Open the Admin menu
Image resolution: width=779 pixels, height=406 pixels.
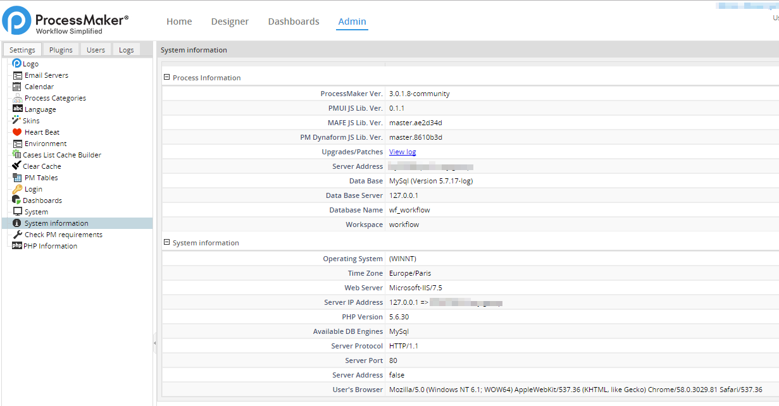click(352, 22)
